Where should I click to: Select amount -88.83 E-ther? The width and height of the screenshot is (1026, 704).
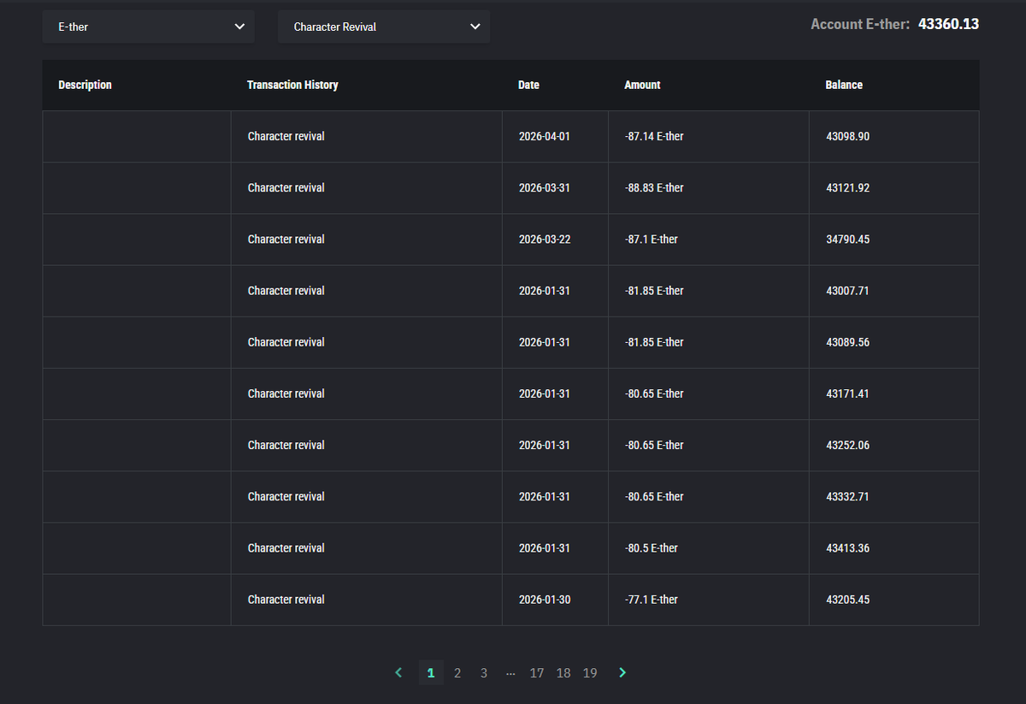[654, 187]
